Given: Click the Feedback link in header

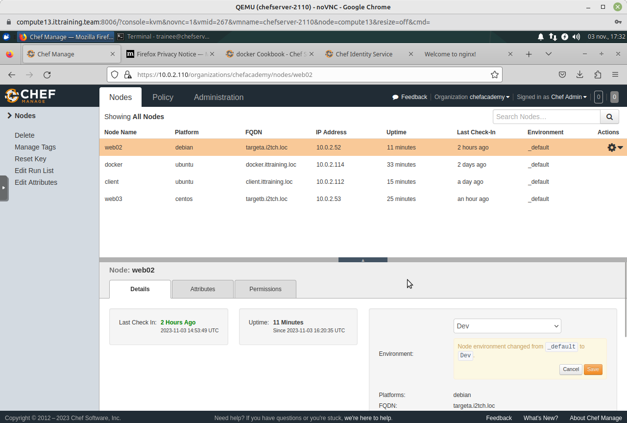Looking at the screenshot, I should point(410,97).
